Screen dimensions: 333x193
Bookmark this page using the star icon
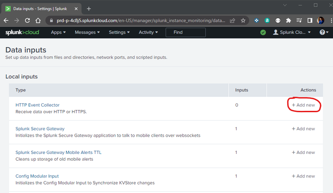click(x=243, y=20)
